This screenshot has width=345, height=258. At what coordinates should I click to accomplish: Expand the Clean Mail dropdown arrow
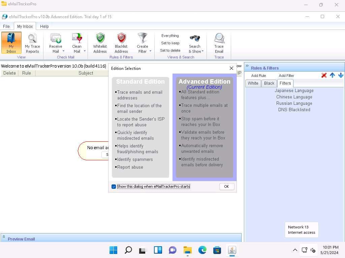(x=85, y=51)
